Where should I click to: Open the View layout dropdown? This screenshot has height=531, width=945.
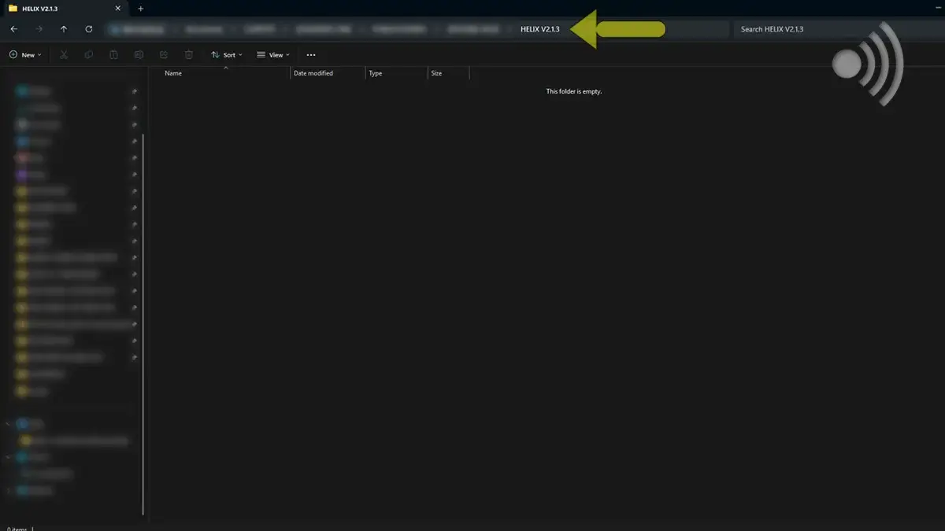(273, 55)
